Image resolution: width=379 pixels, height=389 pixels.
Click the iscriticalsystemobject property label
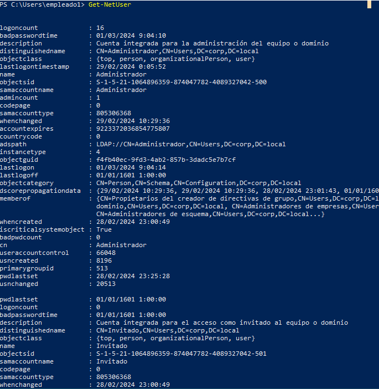[x=42, y=229]
